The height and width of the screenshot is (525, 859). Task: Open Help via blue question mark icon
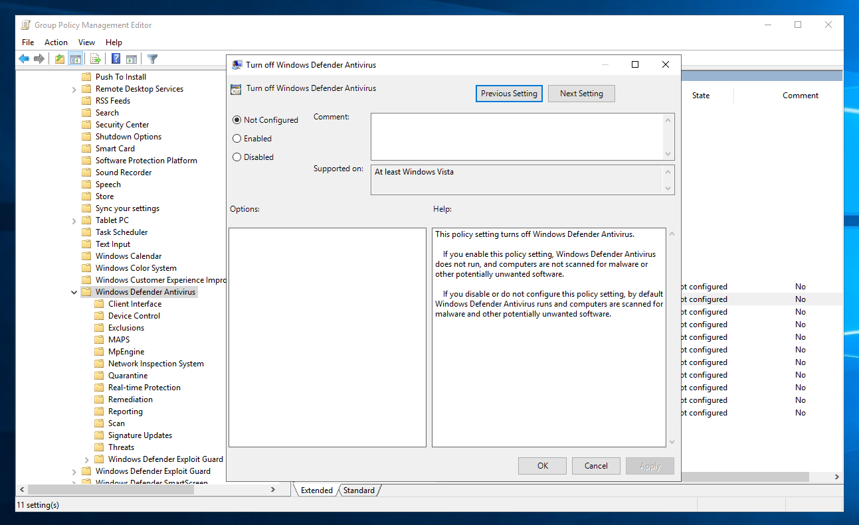(116, 59)
